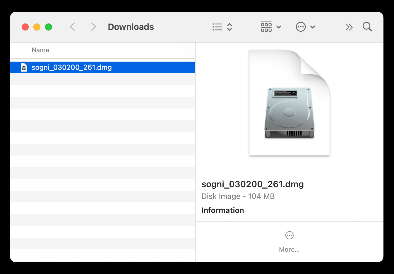Select sogni_030200_261.dmg file name in list
Image resolution: width=394 pixels, height=274 pixels.
coord(72,67)
